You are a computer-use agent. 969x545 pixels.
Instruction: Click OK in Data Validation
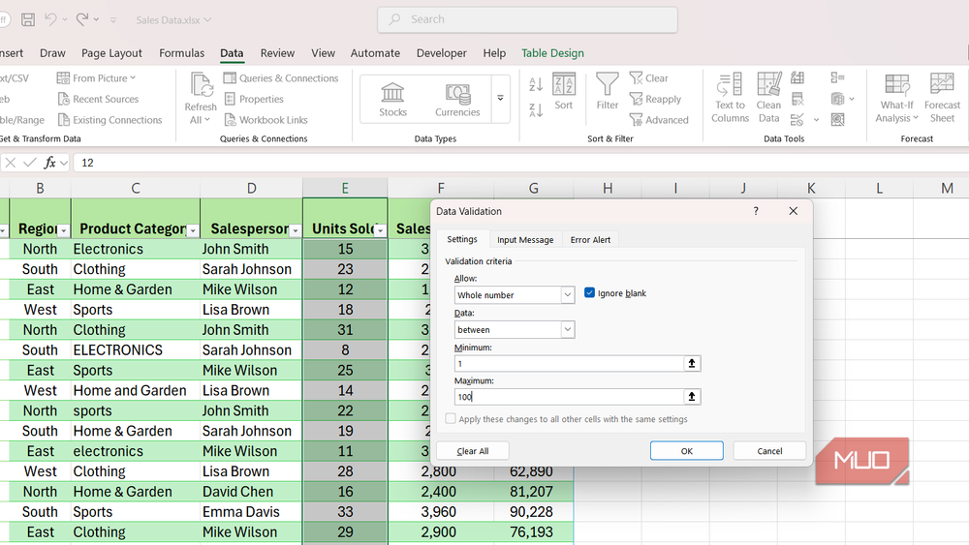coord(687,450)
